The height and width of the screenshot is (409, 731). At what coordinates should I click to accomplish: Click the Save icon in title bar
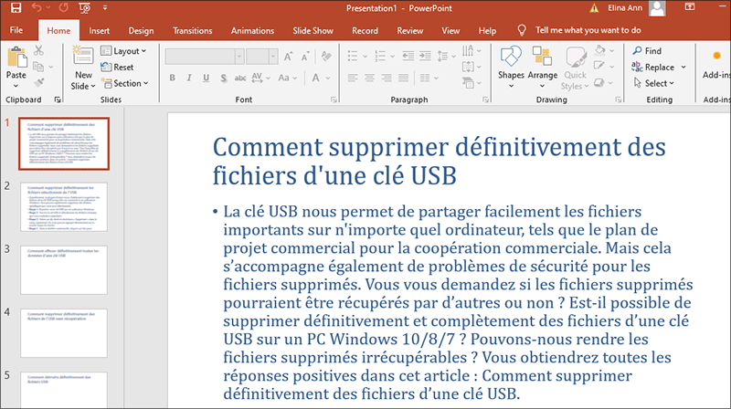click(16, 7)
